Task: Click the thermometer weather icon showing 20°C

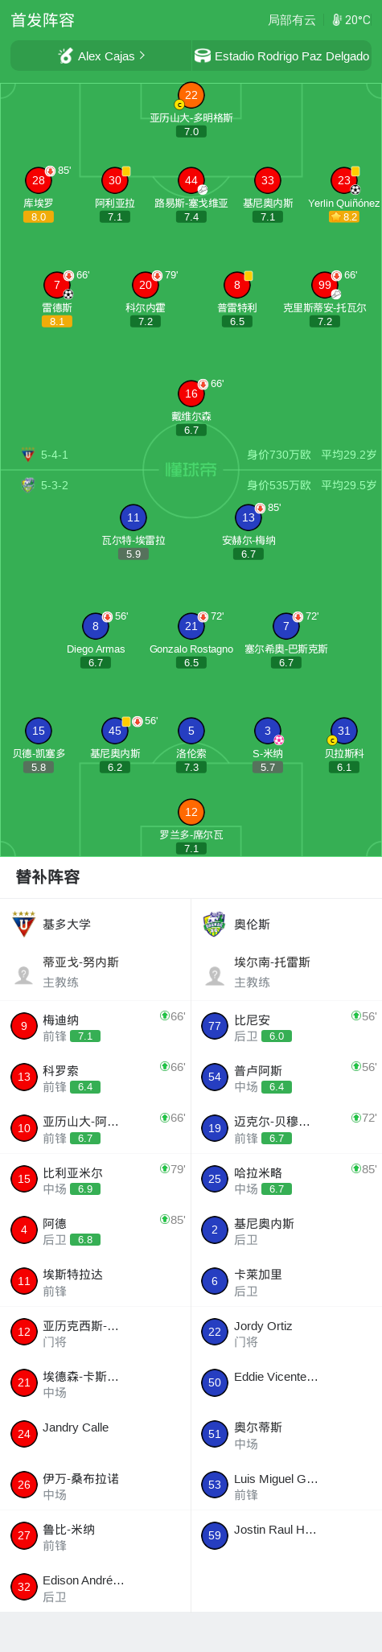Action: point(337,20)
